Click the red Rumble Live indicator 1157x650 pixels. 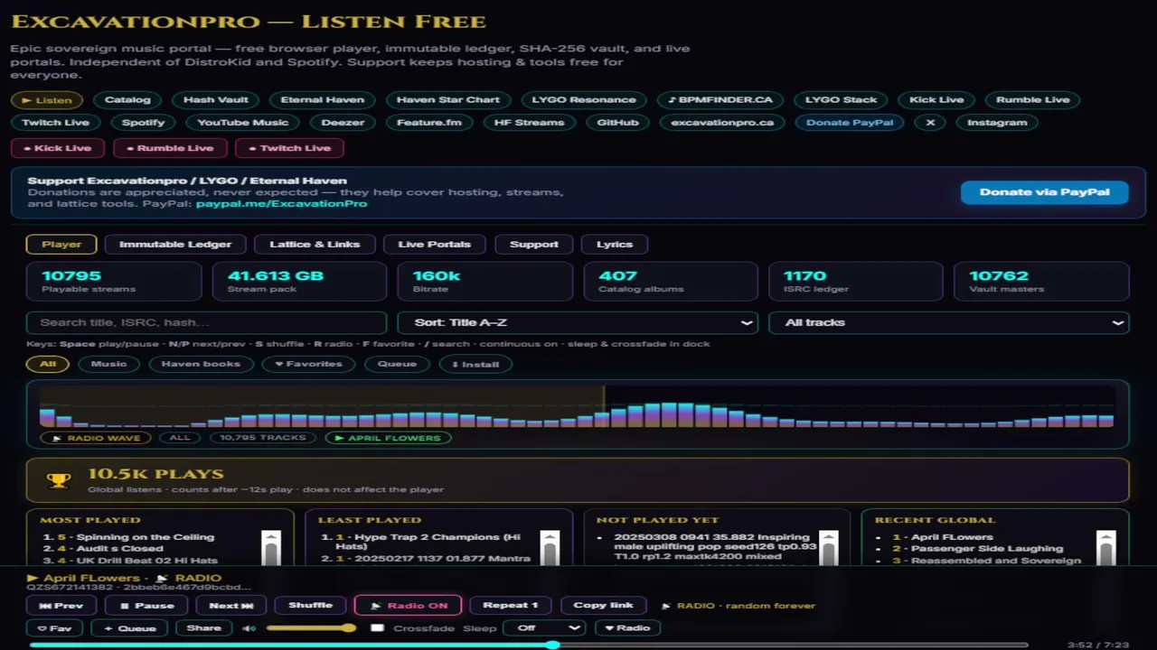(x=170, y=148)
